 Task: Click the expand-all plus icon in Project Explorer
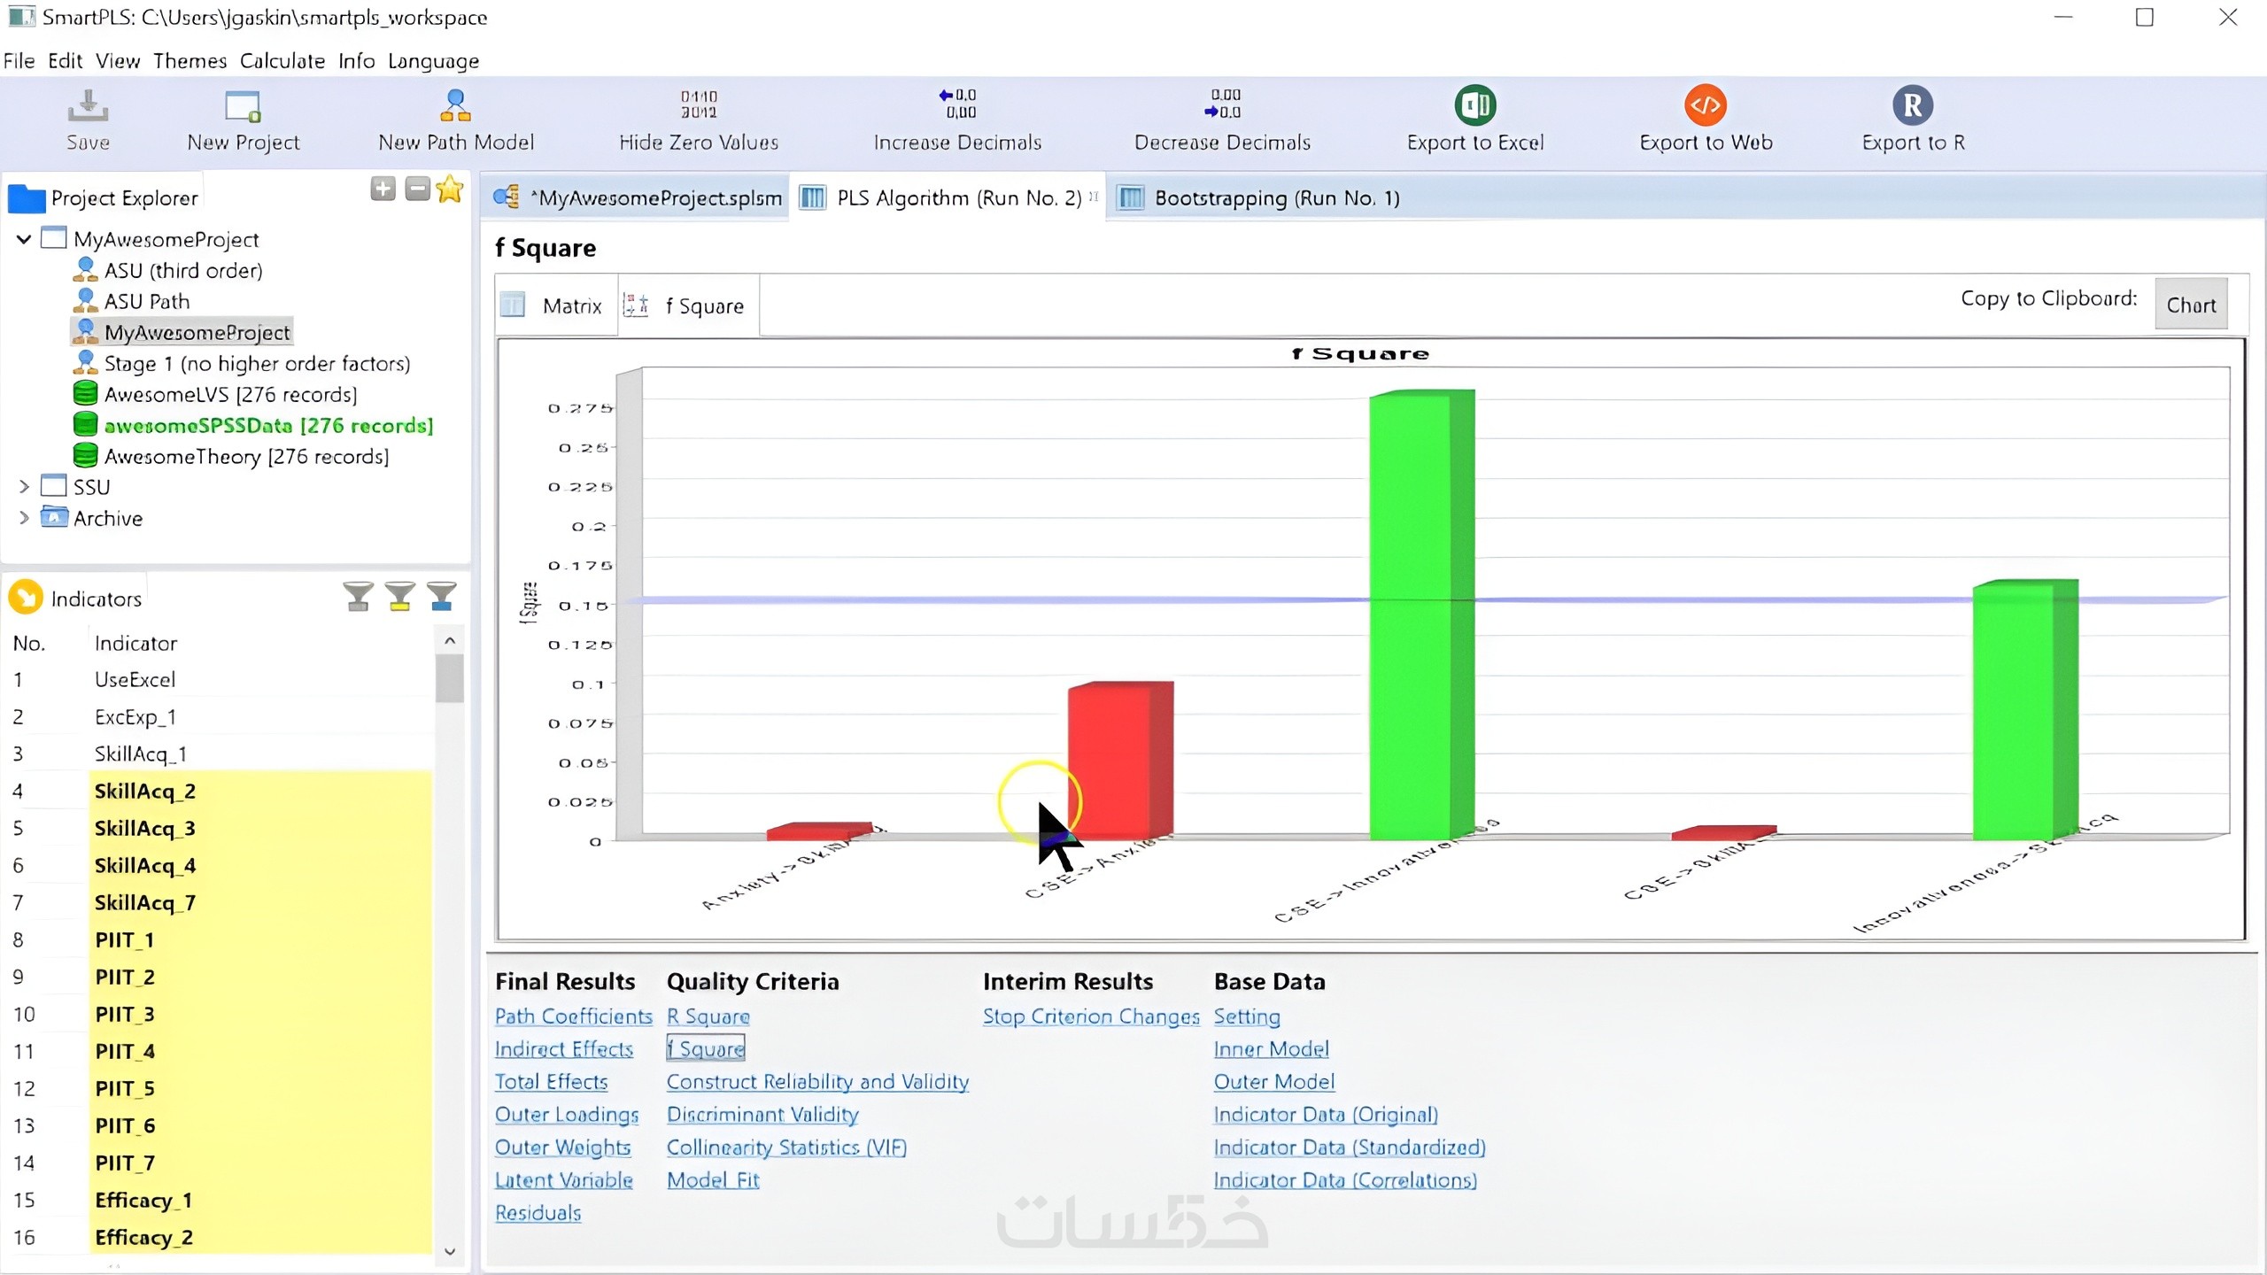click(x=383, y=189)
